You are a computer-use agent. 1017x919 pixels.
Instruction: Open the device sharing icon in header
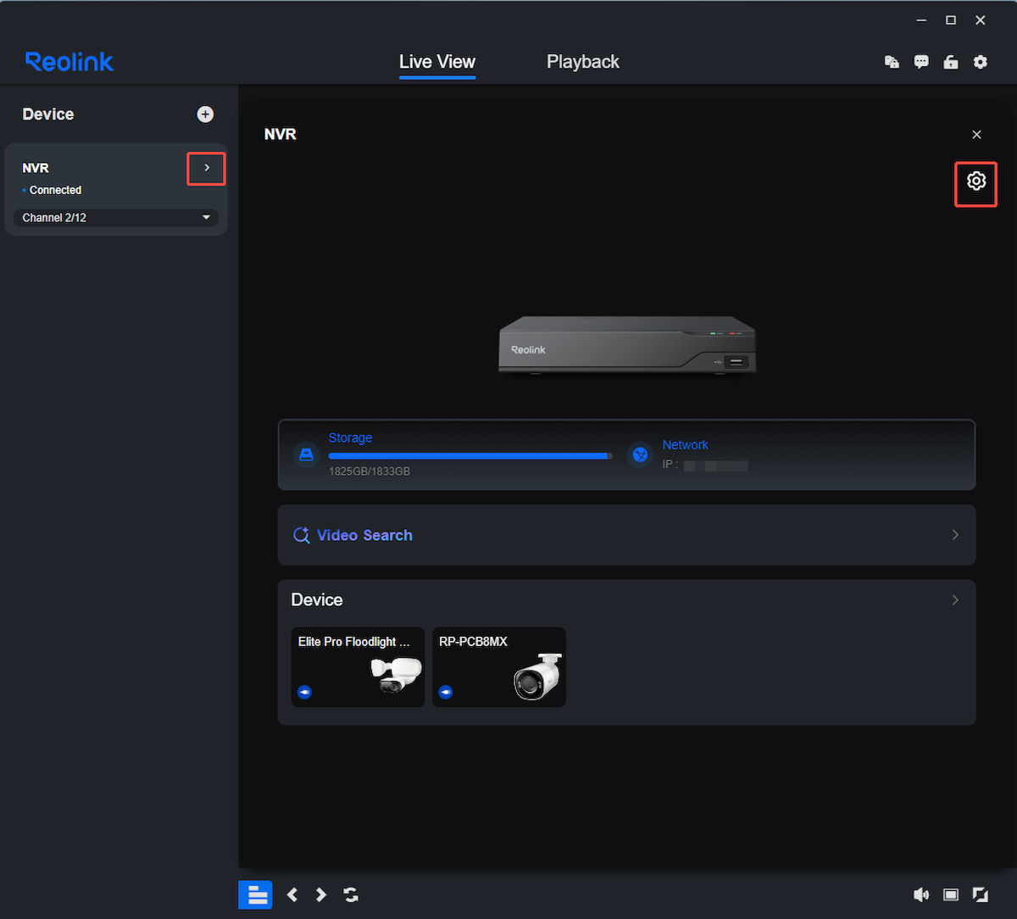(892, 62)
